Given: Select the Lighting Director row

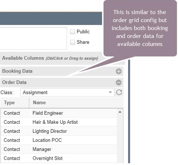Looking at the screenshot, I should click(x=59, y=131).
